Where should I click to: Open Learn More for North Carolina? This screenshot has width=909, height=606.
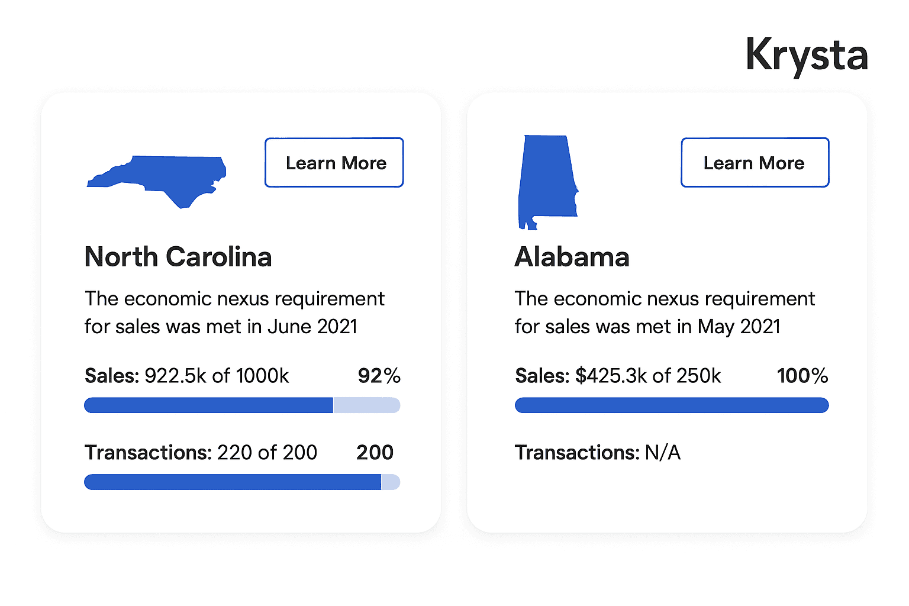click(x=334, y=163)
